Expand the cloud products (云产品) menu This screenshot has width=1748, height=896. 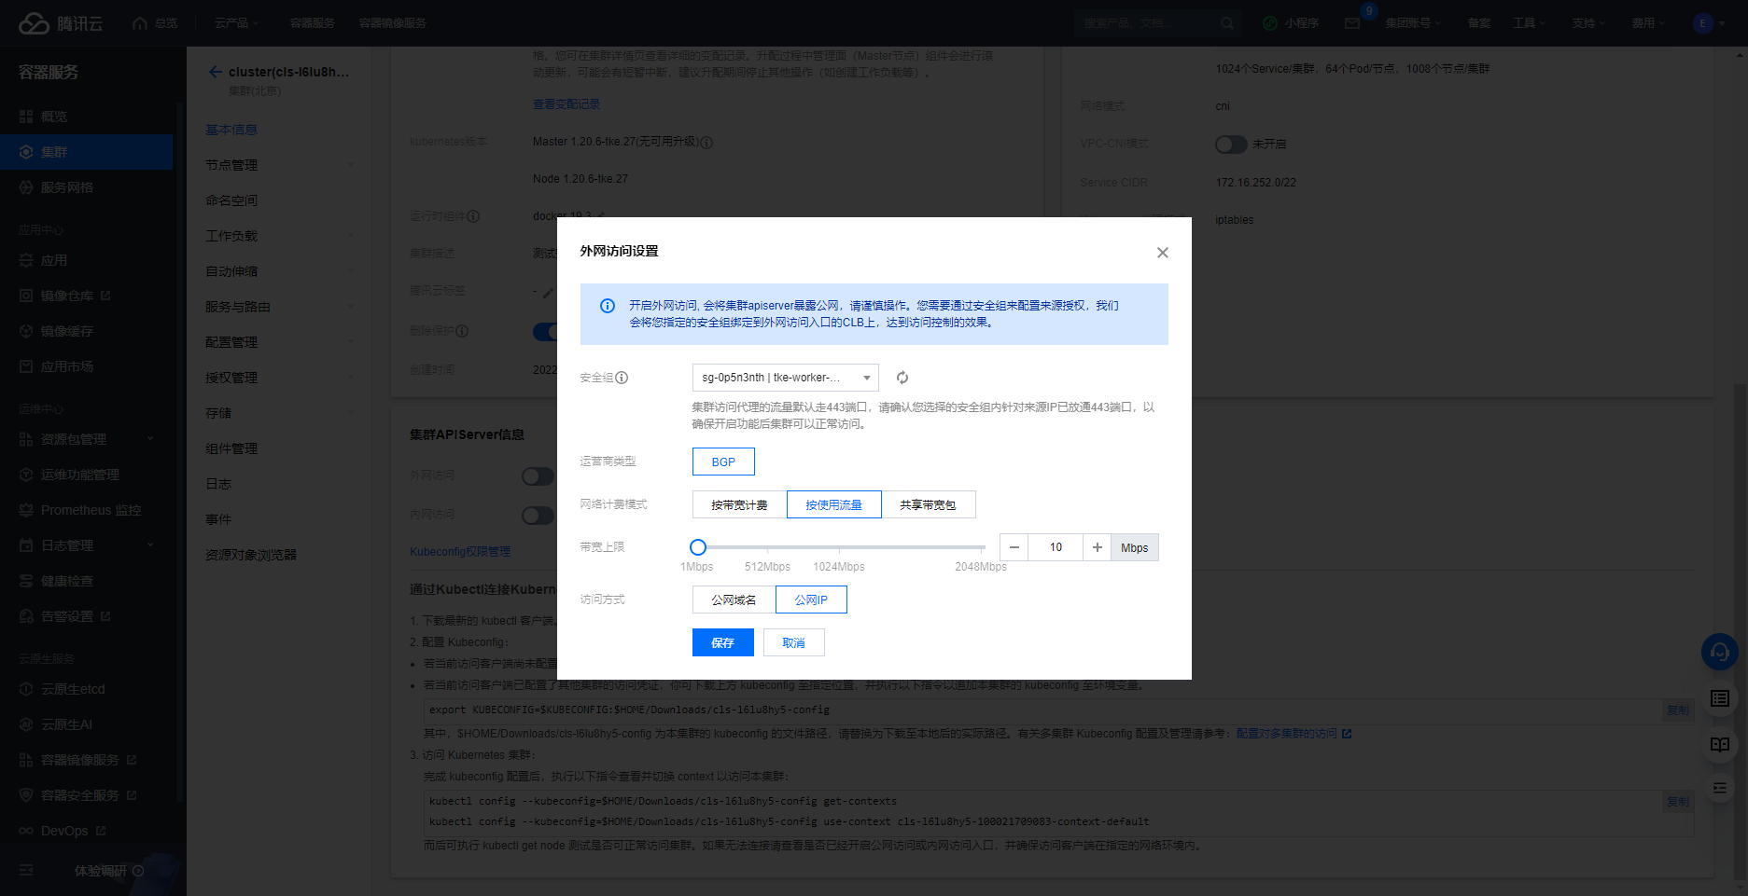236,23
